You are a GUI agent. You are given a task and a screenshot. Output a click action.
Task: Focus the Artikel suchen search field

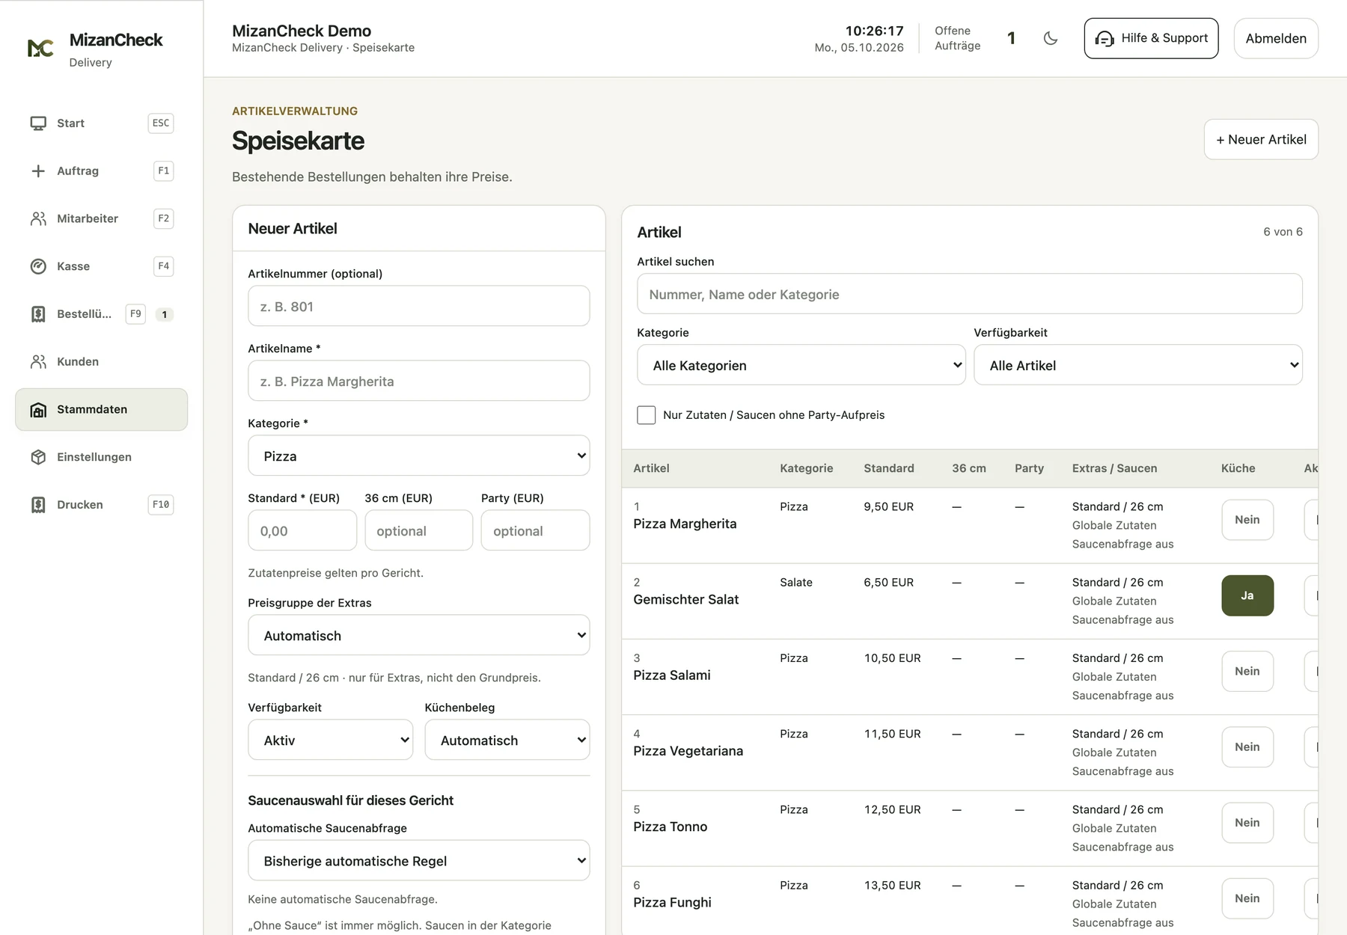pos(970,294)
